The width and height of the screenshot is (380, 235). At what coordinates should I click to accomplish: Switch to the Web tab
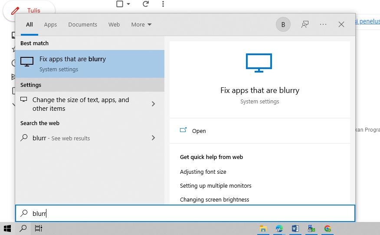tap(114, 24)
